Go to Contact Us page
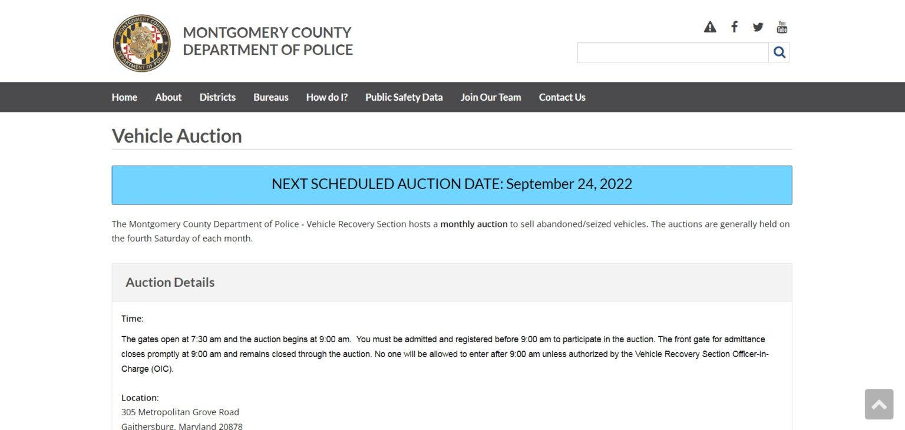The width and height of the screenshot is (905, 430). (x=562, y=97)
